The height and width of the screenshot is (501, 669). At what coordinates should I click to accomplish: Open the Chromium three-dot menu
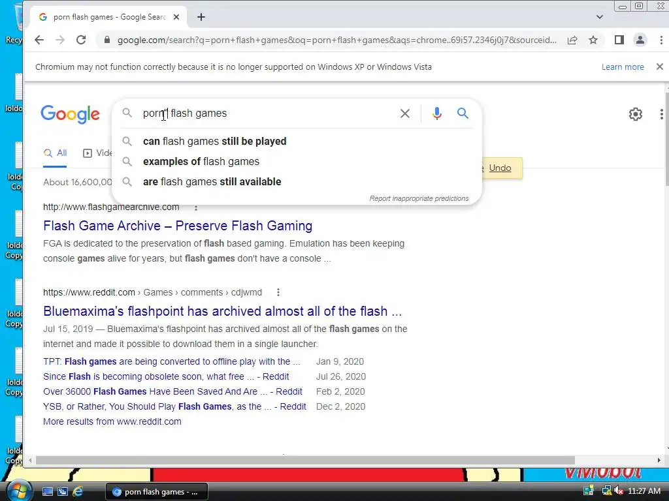[x=661, y=40]
